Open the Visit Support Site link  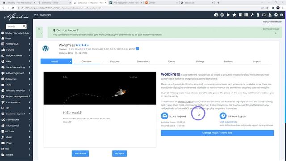(x=228, y=122)
